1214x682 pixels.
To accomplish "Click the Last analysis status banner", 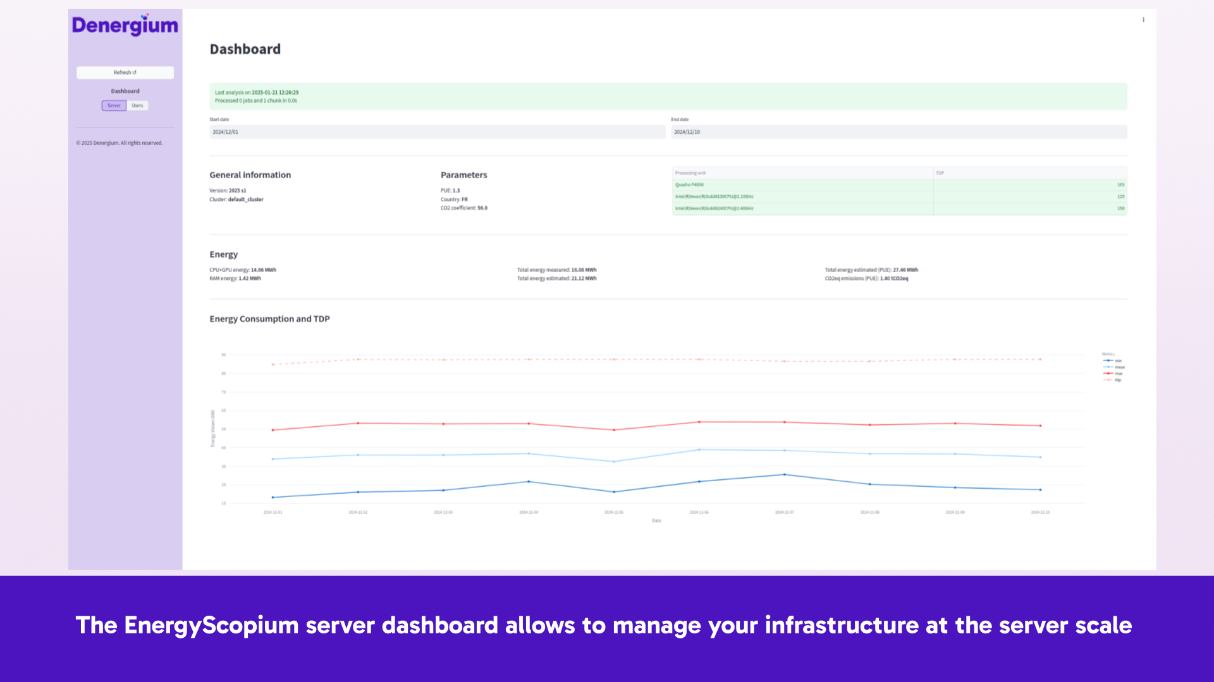I will 668,97.
